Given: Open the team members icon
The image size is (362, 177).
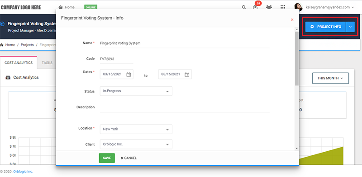Looking at the screenshot, I should 269,7.
